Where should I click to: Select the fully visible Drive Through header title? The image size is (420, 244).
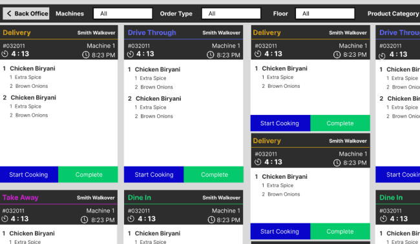click(152, 33)
